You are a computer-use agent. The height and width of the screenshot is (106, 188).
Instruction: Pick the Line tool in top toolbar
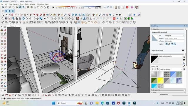pyautogui.click(x=16, y=15)
